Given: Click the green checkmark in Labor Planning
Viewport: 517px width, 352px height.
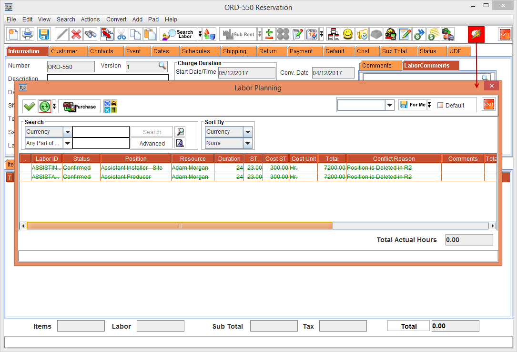Looking at the screenshot, I should coord(30,107).
